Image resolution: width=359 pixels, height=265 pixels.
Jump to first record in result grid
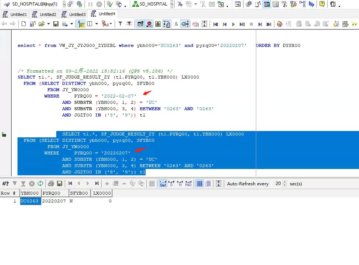(70, 183)
